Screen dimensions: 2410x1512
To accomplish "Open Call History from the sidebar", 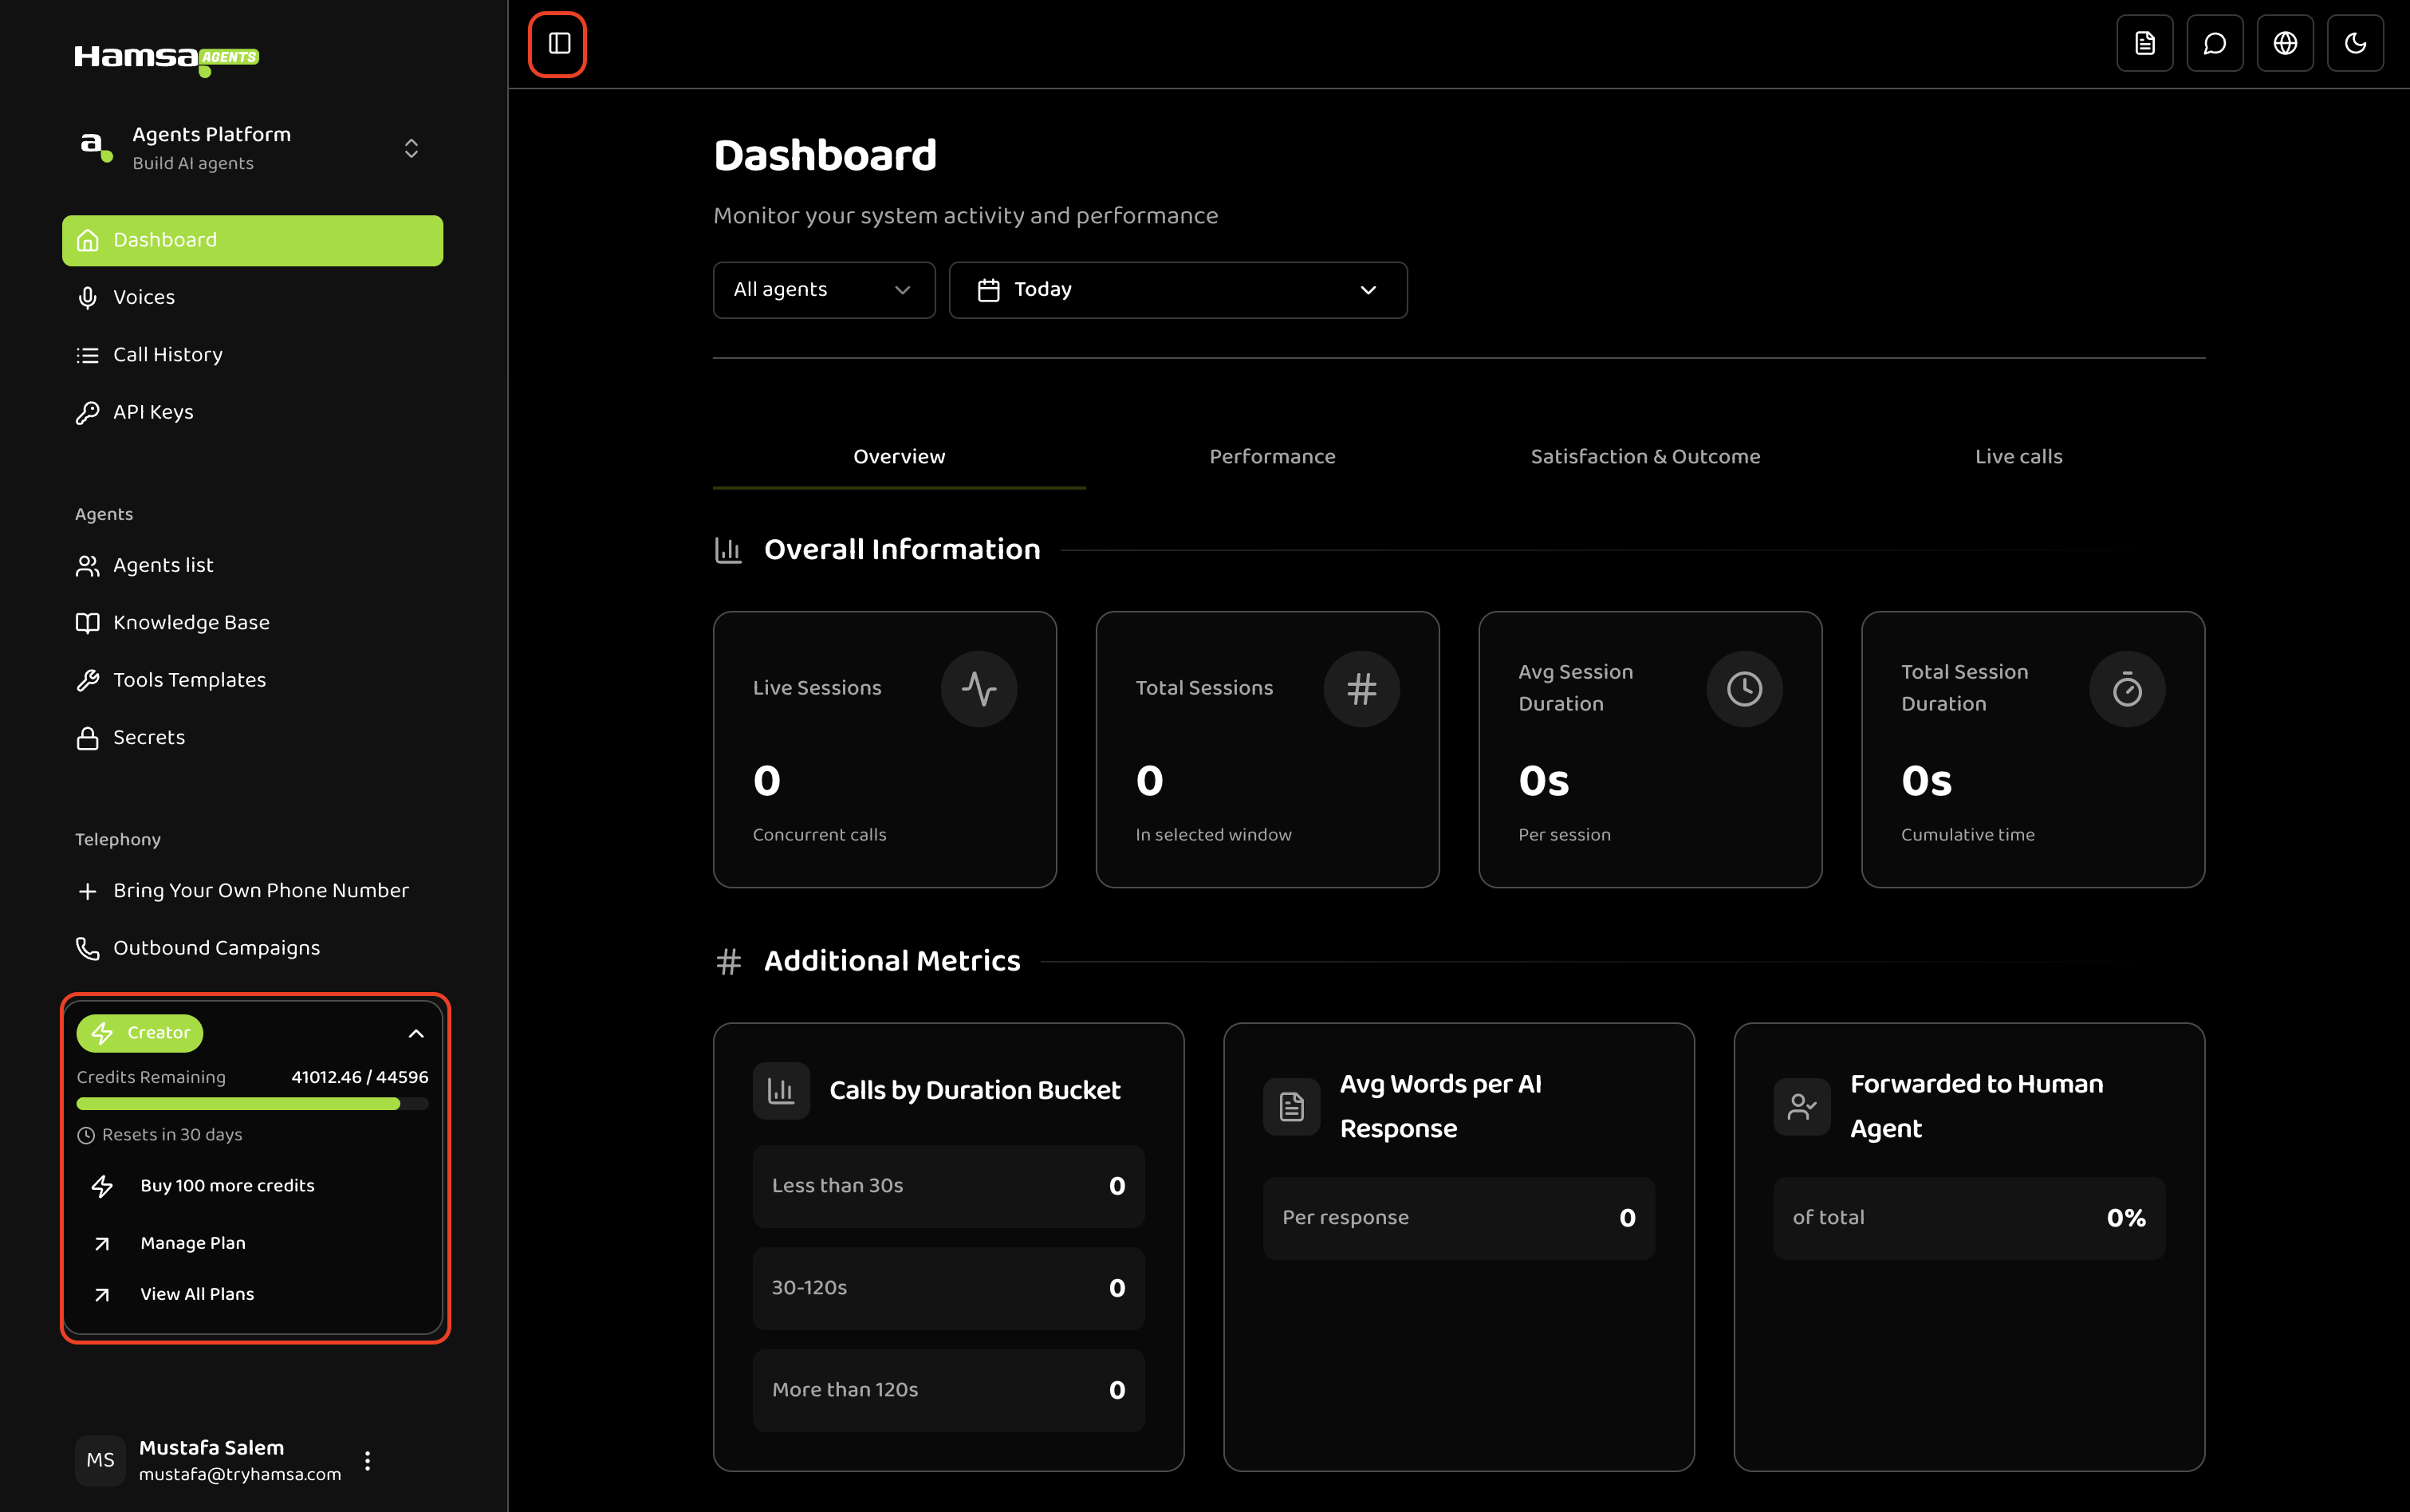I will (x=167, y=354).
